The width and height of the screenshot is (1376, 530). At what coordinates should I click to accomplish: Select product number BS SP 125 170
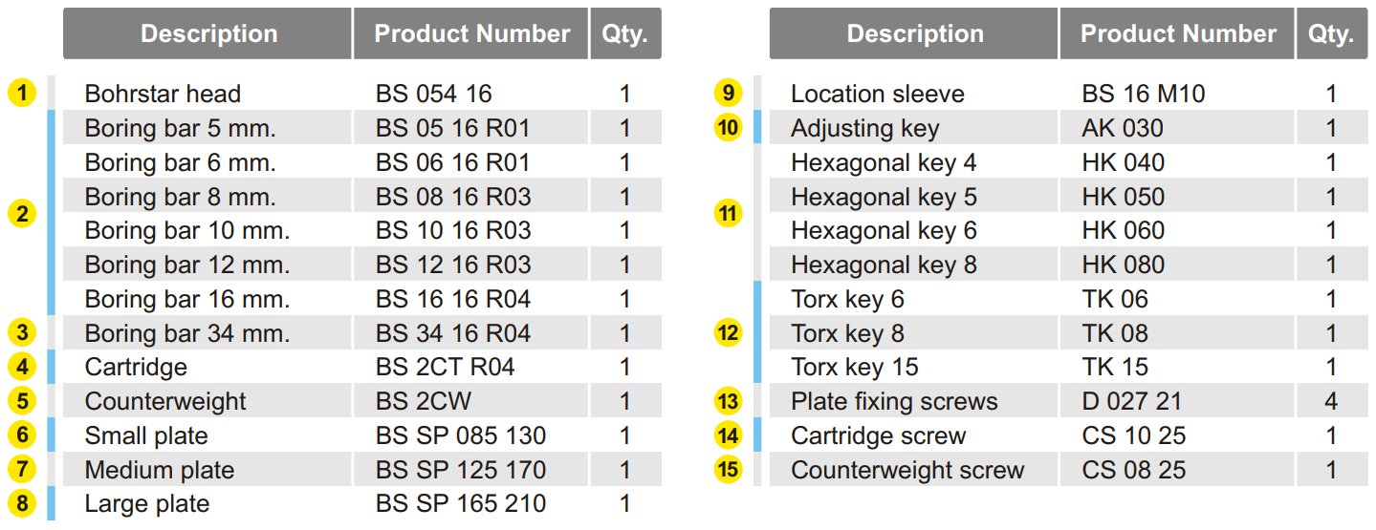tap(461, 470)
